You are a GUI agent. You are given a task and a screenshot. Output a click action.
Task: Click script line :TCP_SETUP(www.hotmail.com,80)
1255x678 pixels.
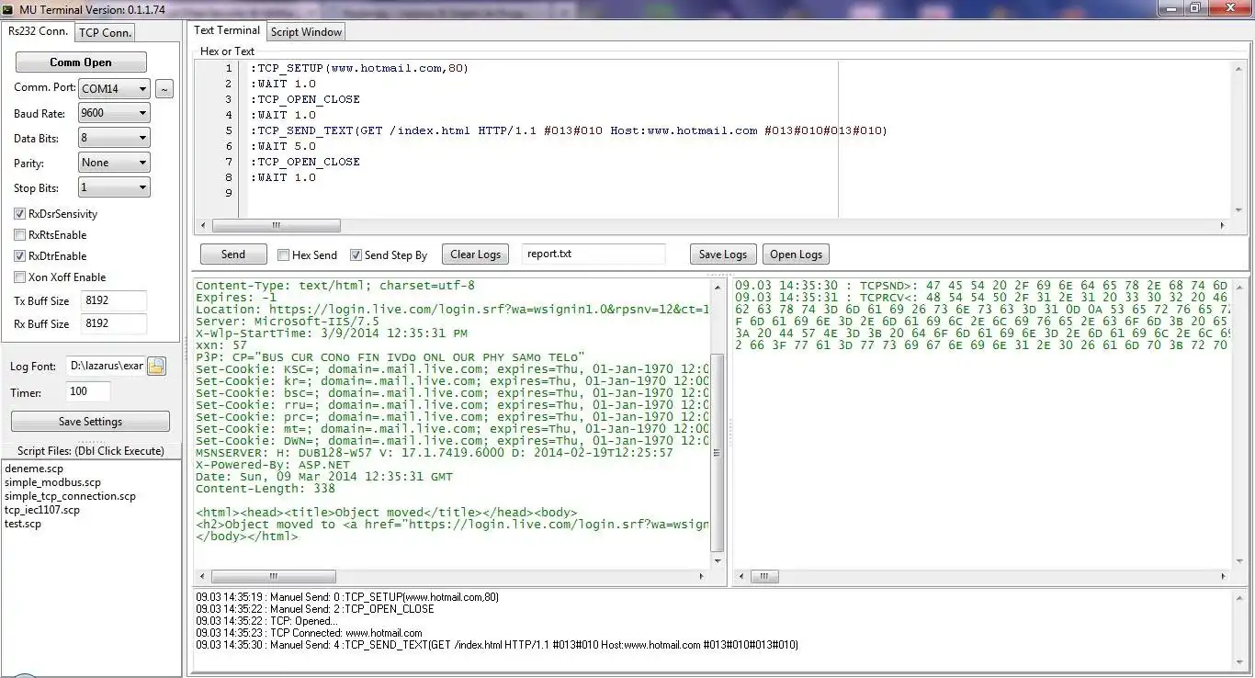pyautogui.click(x=359, y=68)
